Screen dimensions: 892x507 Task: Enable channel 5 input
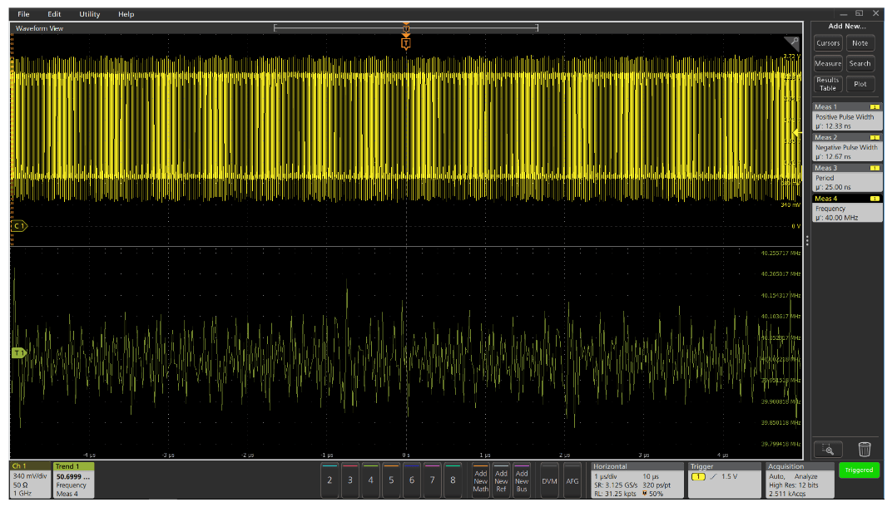click(x=391, y=480)
